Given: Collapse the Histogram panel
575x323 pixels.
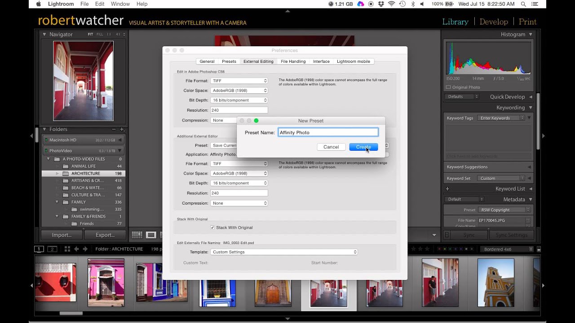Looking at the screenshot, I should point(531,34).
